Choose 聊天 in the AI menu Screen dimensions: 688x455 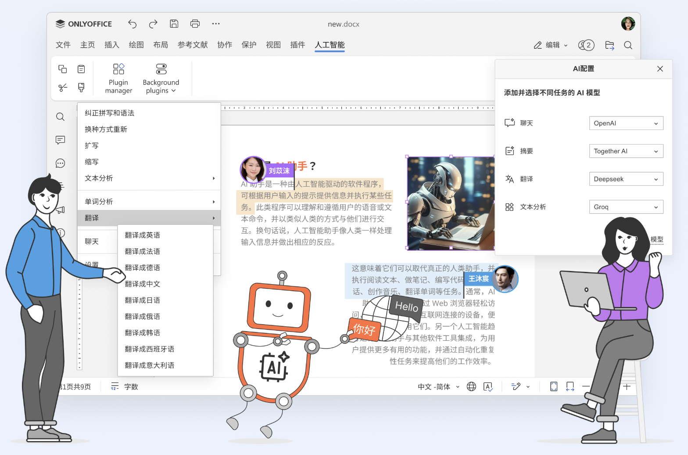(97, 242)
